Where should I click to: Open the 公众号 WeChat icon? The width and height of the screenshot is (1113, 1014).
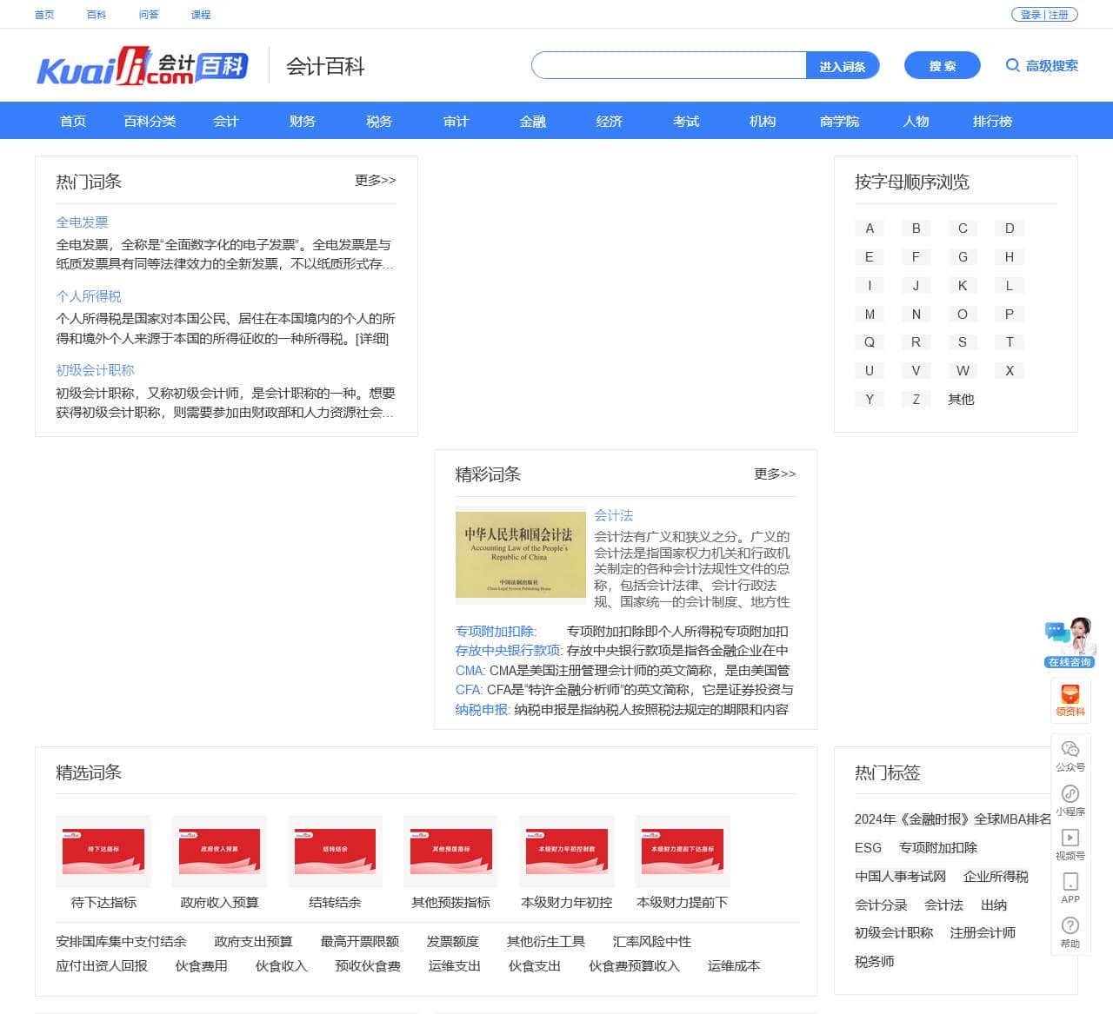[x=1070, y=749]
